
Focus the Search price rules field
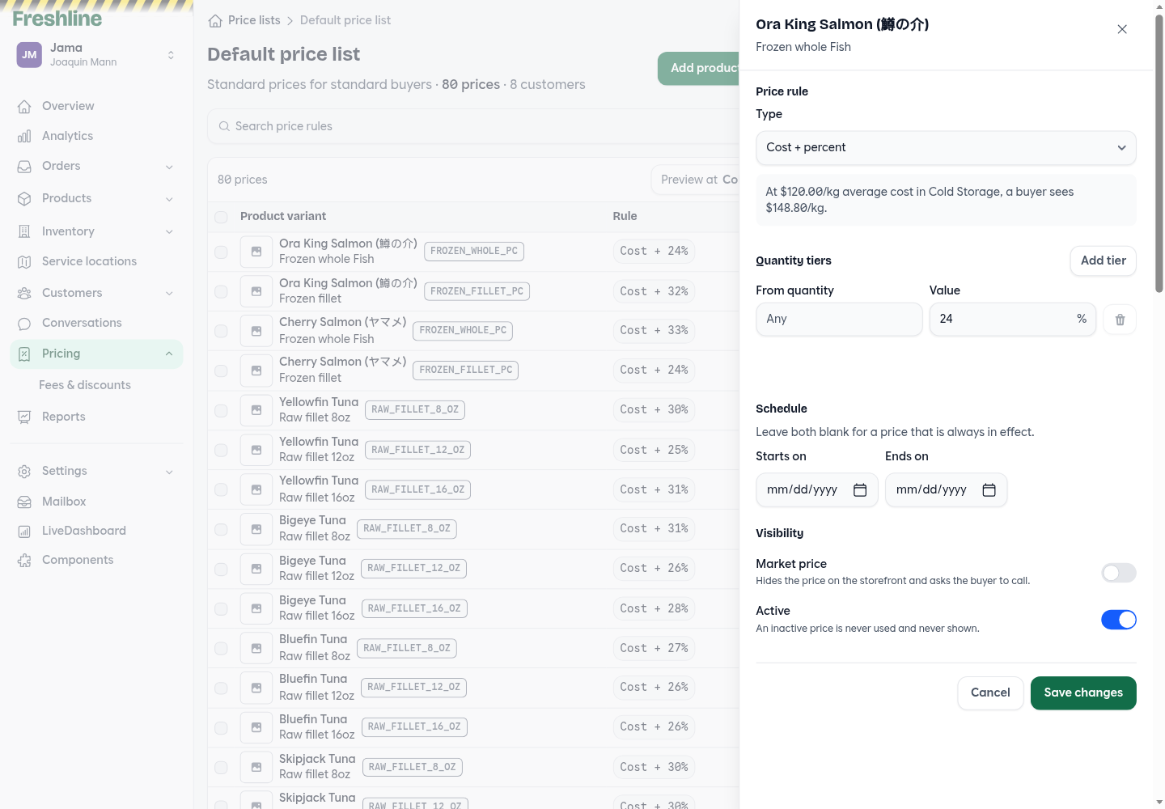(x=473, y=126)
